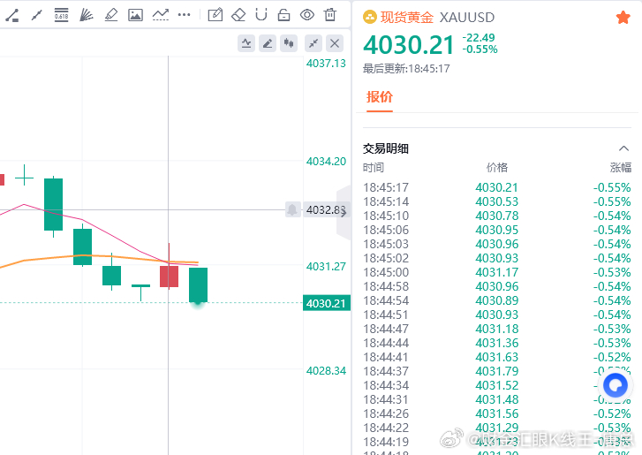Select the forecast line tool
Viewport: 642px width, 455px height.
click(161, 15)
